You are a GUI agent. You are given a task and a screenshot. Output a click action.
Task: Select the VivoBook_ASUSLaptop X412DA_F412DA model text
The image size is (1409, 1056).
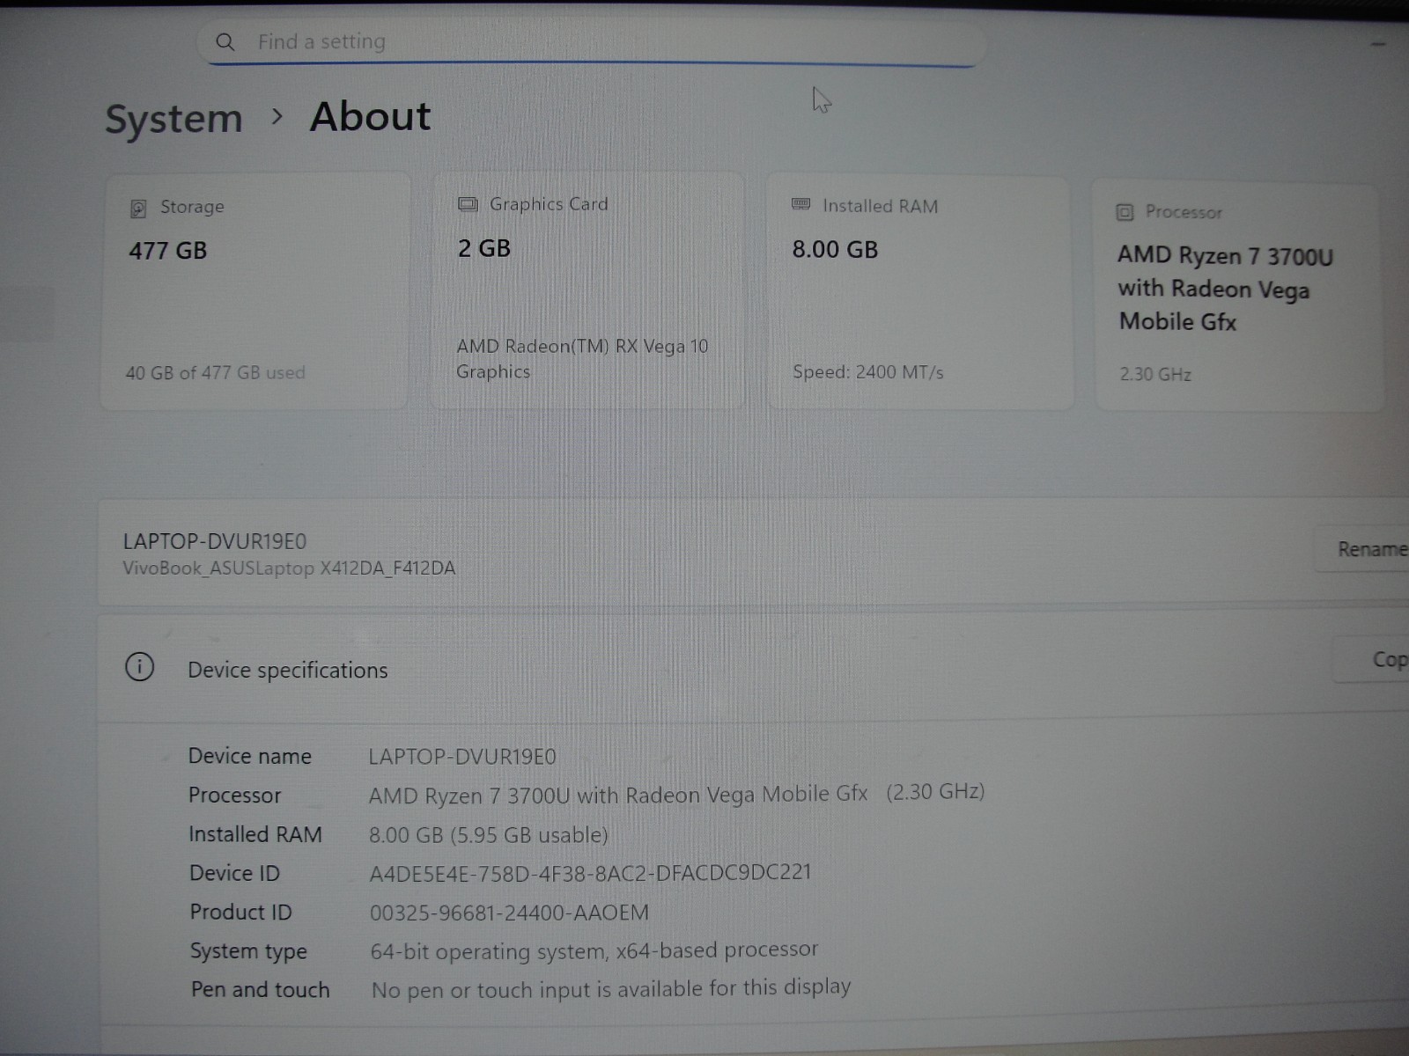289,568
